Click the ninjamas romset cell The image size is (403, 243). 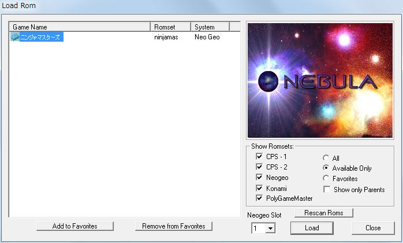coord(166,37)
